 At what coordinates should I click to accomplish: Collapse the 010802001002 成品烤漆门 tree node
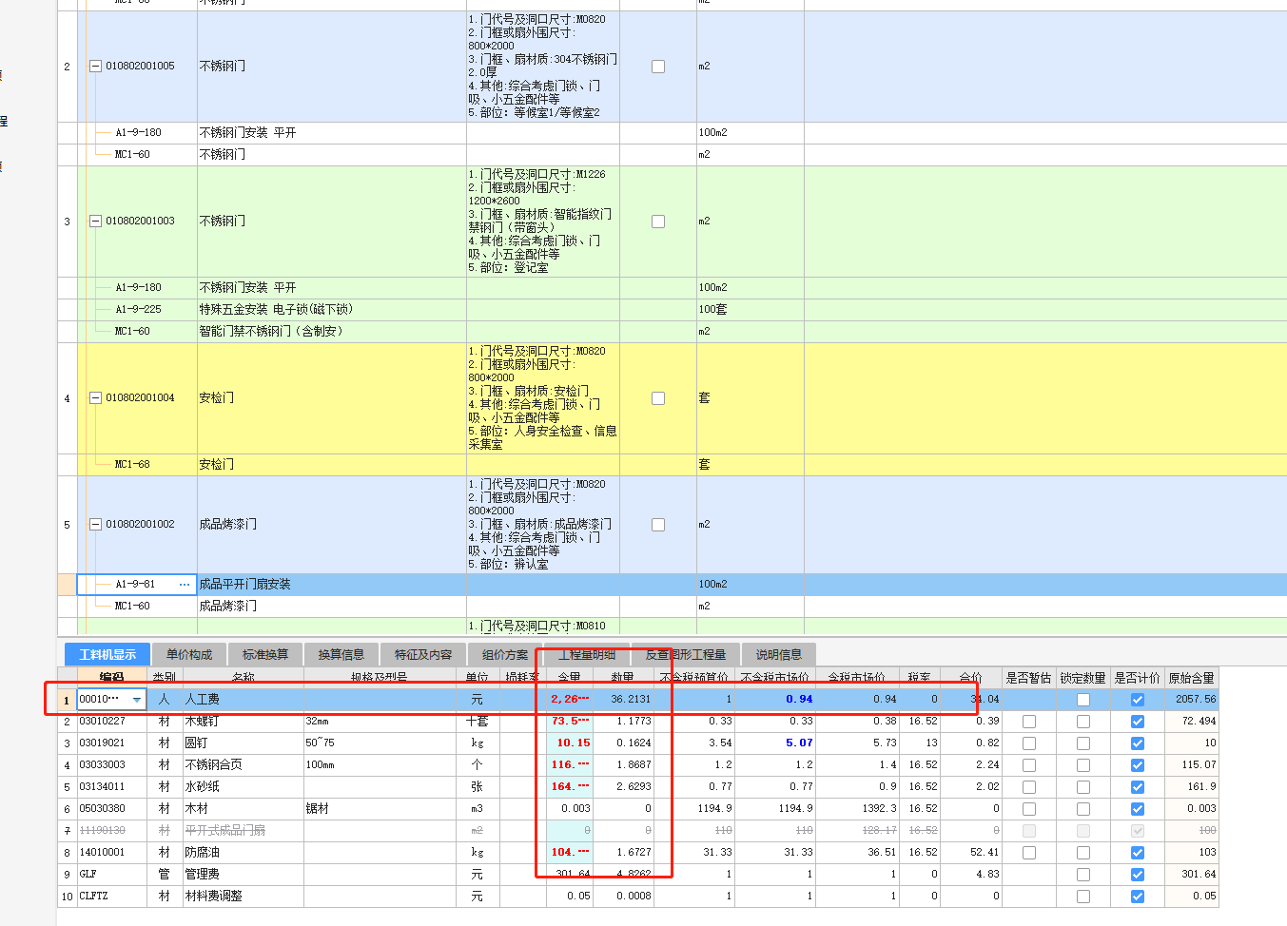95,525
